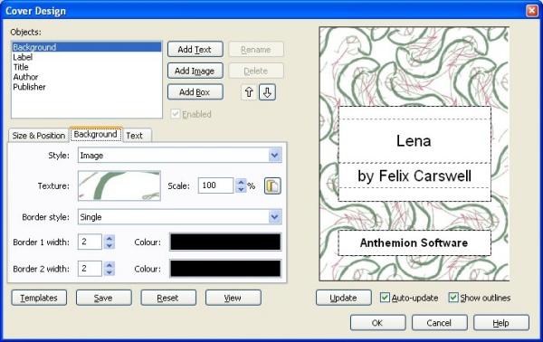The image size is (543, 342).
Task: Browse for texture file using folder icon
Action: (x=272, y=185)
